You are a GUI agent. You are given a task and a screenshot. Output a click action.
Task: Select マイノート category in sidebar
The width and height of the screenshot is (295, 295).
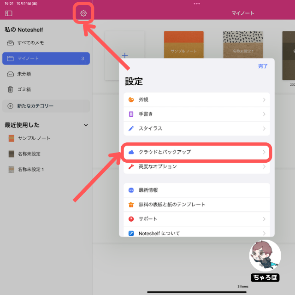(46, 59)
